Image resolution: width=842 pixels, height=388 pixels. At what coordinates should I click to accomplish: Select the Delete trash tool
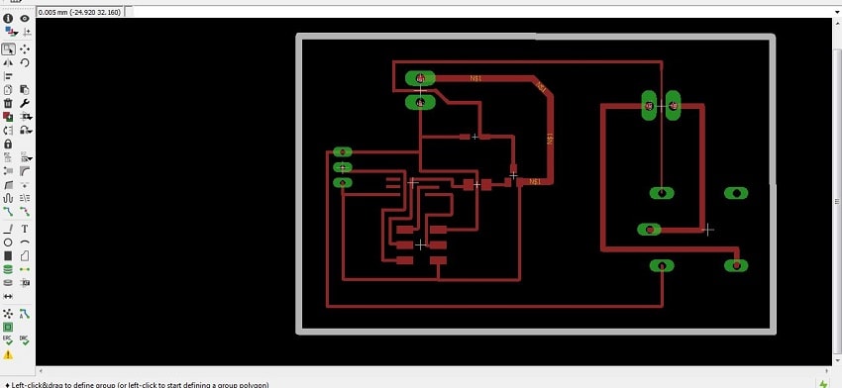[x=8, y=103]
